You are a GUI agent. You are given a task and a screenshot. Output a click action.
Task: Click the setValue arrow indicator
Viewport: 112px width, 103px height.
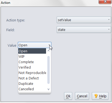(109, 20)
